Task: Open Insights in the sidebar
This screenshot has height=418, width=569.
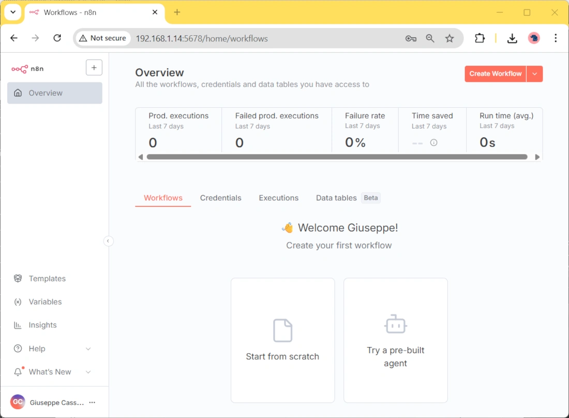Action: 42,325
